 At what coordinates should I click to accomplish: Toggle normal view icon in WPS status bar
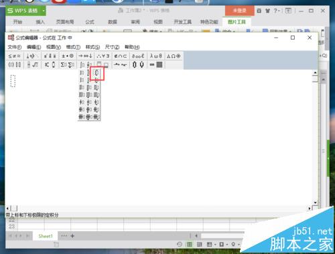190,245
